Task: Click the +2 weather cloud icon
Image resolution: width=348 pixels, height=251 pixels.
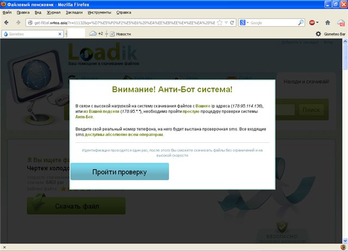Action: point(92,34)
